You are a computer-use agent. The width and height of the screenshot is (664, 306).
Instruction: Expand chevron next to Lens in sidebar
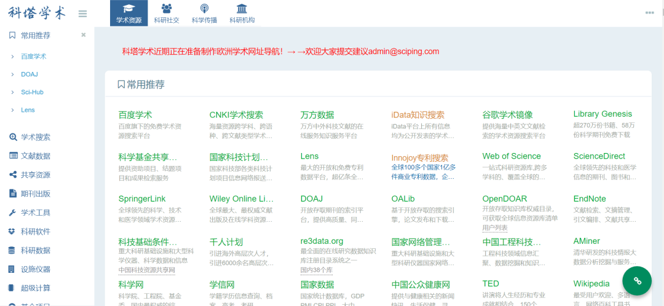click(13, 109)
